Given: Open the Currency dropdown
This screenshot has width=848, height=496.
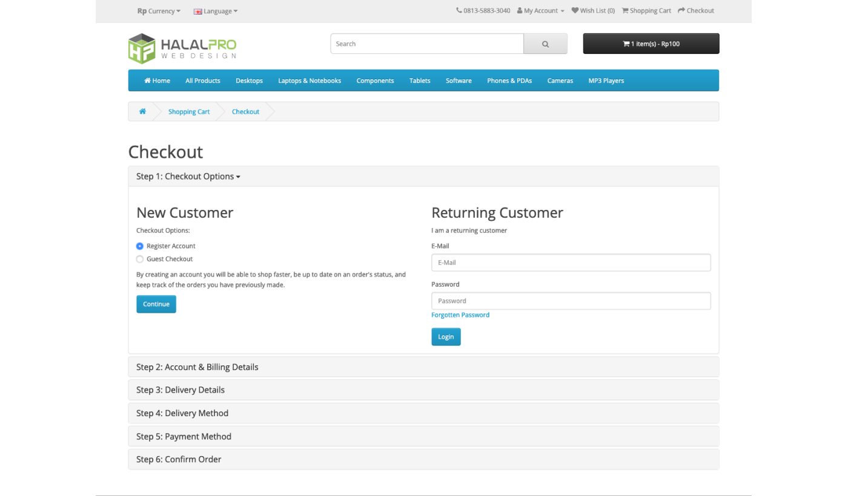Looking at the screenshot, I should [159, 10].
